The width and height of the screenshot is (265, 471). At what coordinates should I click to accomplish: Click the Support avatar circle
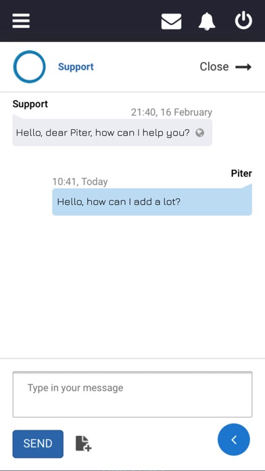[30, 67]
